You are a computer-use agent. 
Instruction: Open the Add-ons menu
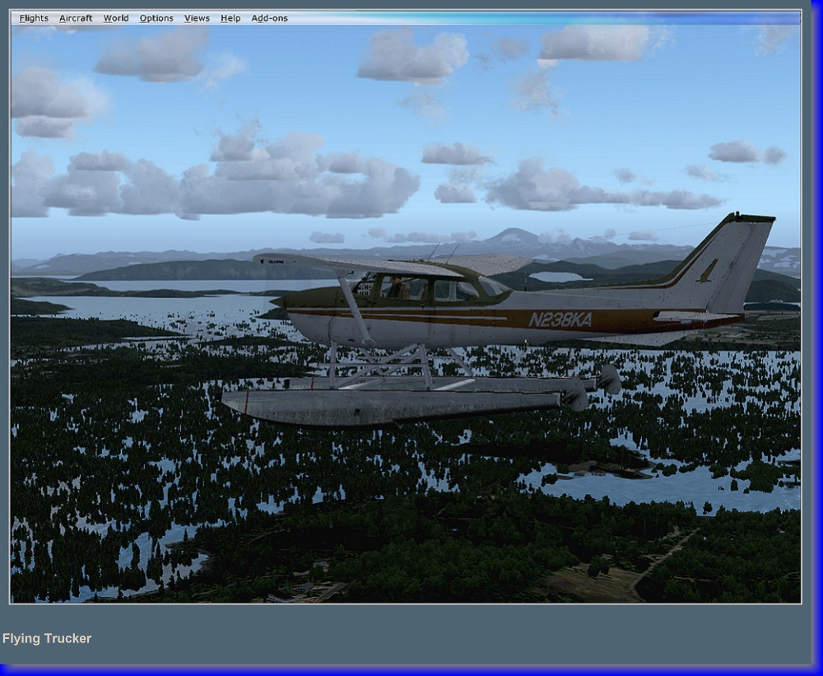click(x=269, y=18)
